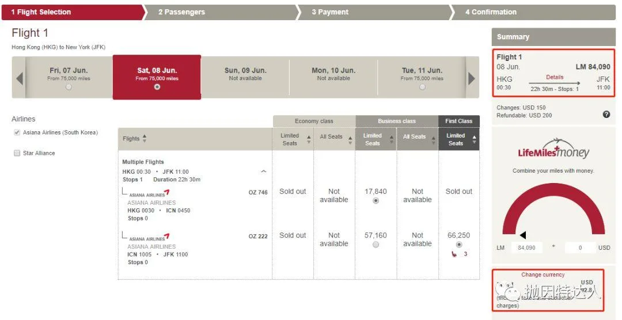Viewport: 622px width, 320px height.
Task: Select the Fri, 07 Jun. date radio
Action: pyautogui.click(x=69, y=87)
